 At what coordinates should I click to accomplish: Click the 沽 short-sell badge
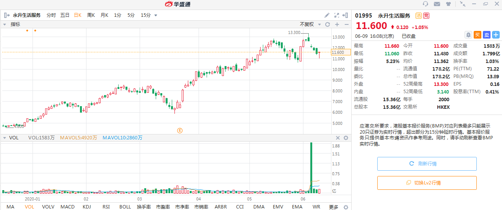[x=419, y=16]
